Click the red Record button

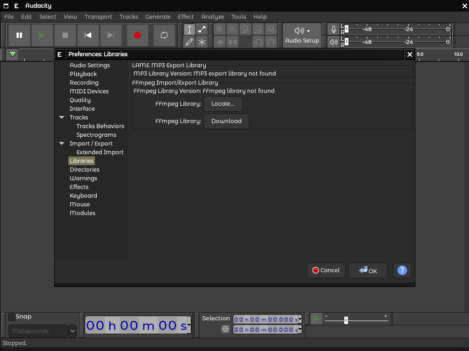[x=138, y=35]
